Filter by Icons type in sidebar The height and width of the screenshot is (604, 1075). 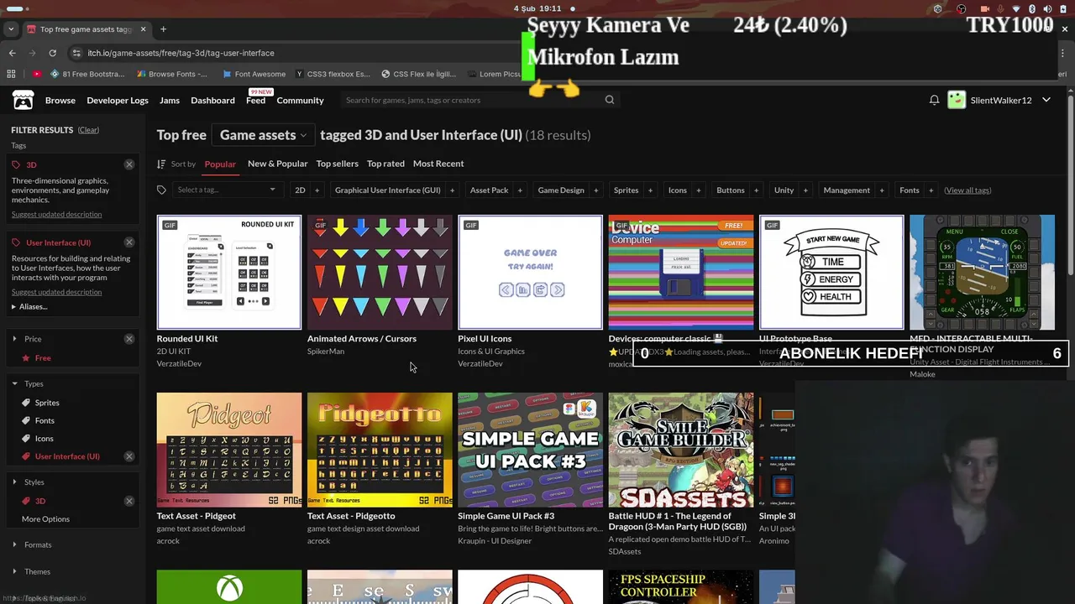44,439
